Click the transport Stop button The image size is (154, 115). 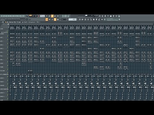pos(36,16)
